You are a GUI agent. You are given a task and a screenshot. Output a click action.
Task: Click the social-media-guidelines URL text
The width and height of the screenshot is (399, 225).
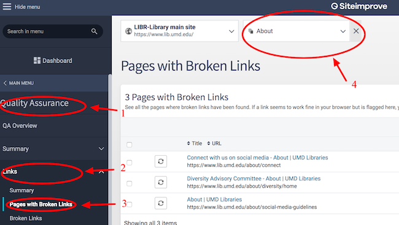252,207
